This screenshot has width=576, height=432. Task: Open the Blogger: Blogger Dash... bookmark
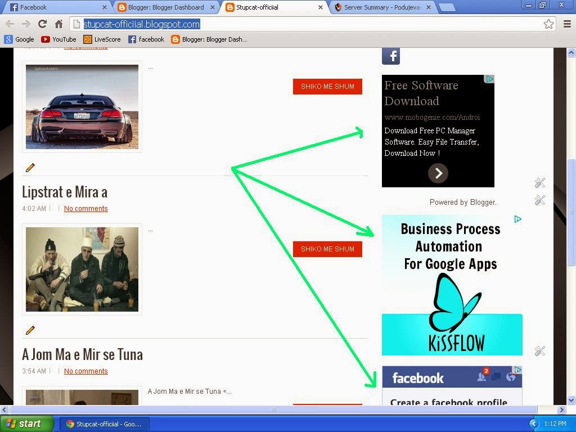pos(209,39)
